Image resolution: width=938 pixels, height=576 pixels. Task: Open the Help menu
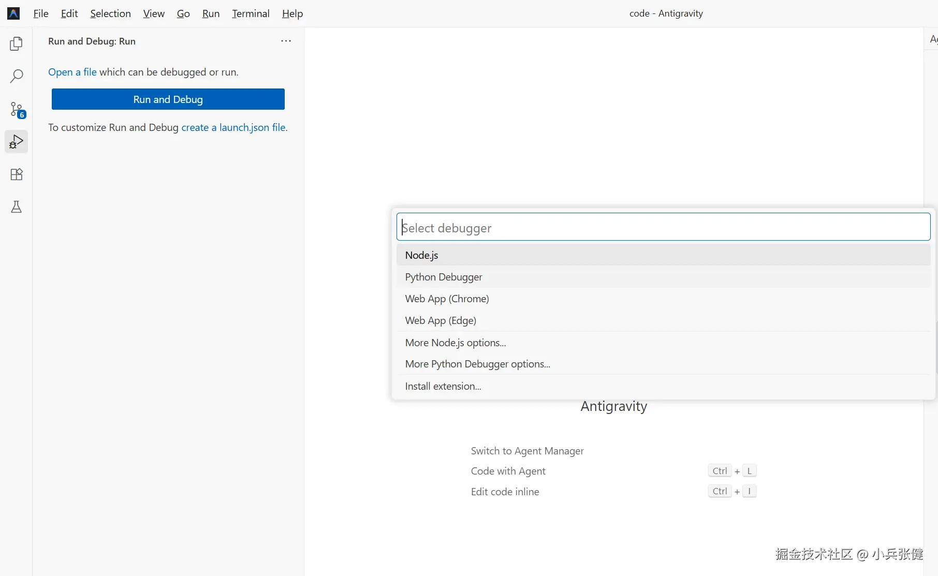tap(292, 13)
